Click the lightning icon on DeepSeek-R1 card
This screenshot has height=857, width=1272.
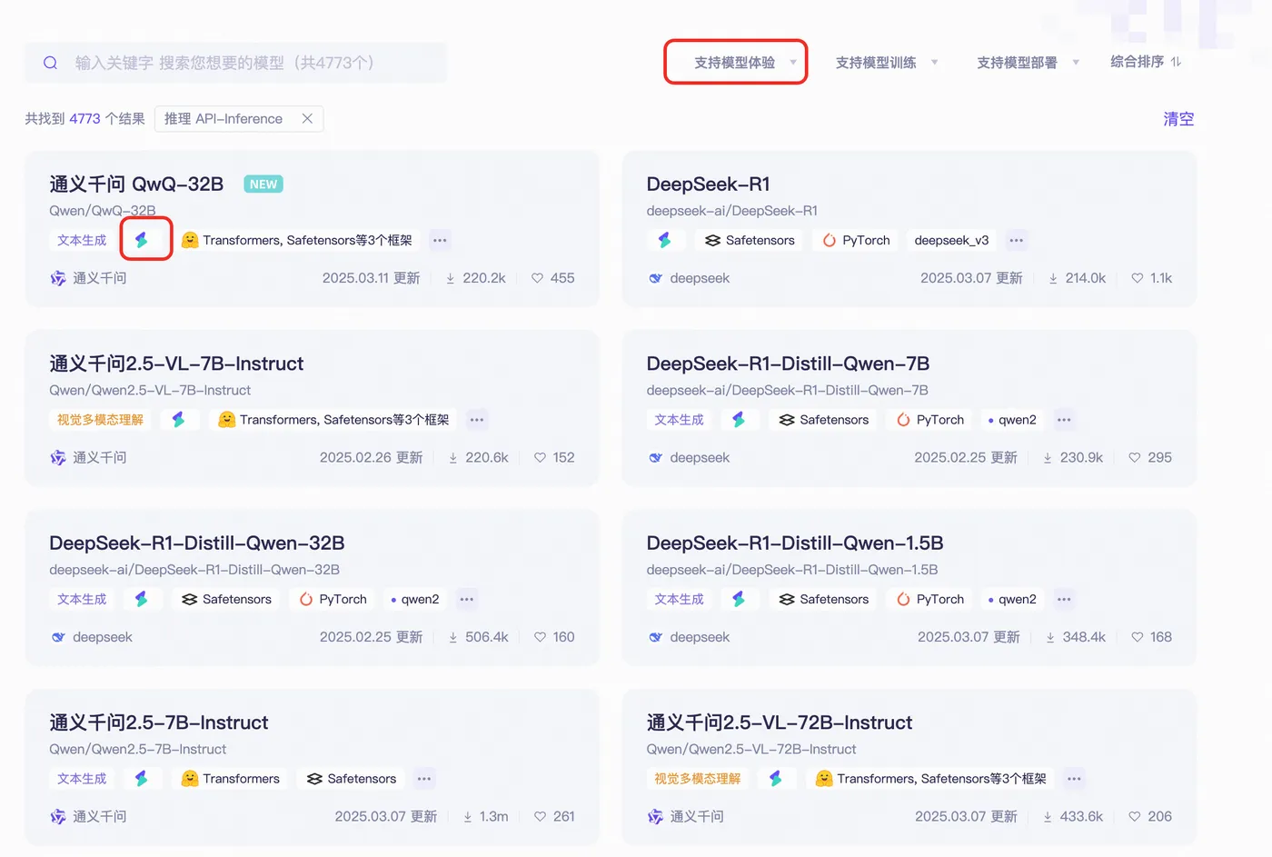tap(665, 240)
